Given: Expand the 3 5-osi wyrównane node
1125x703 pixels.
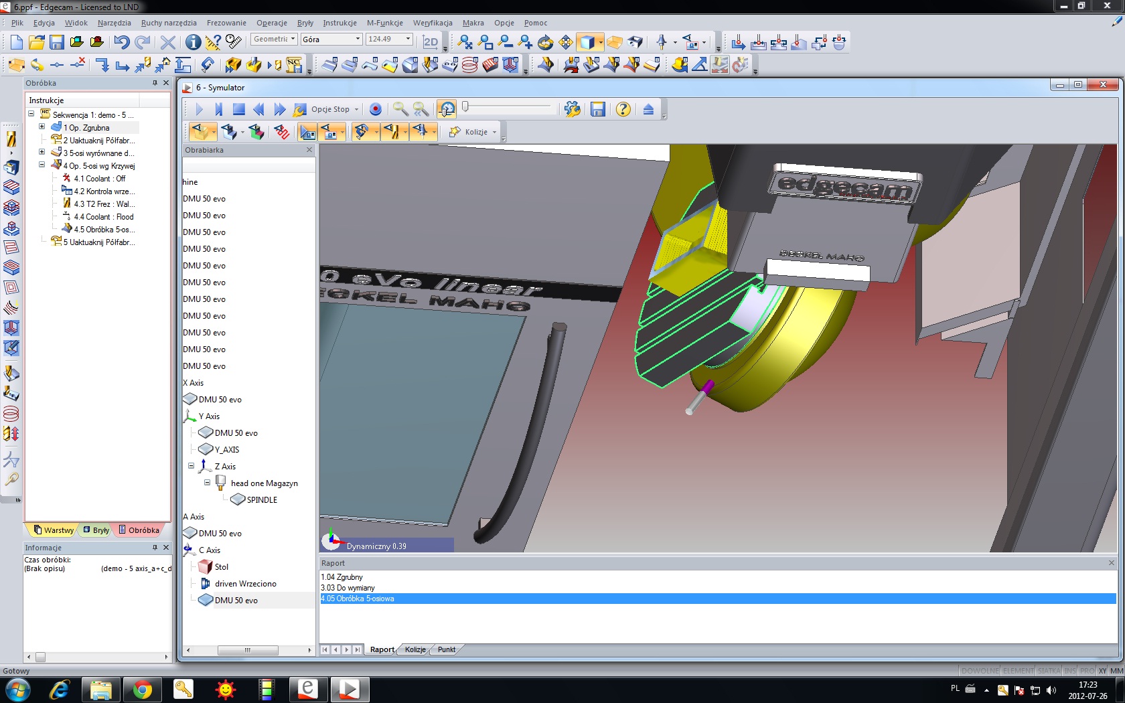Looking at the screenshot, I should pos(42,153).
